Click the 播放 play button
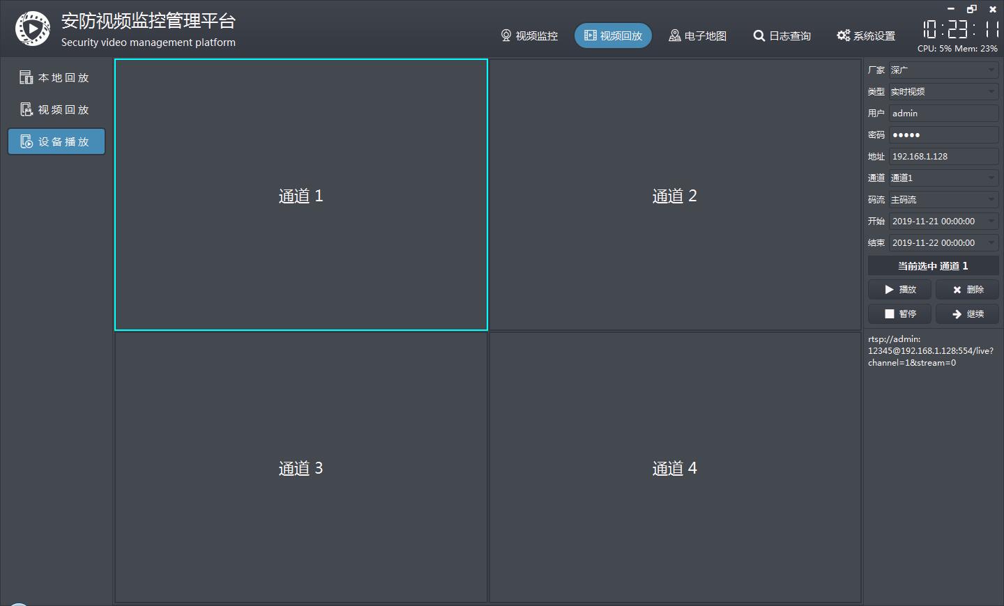1004x606 pixels. (x=899, y=289)
